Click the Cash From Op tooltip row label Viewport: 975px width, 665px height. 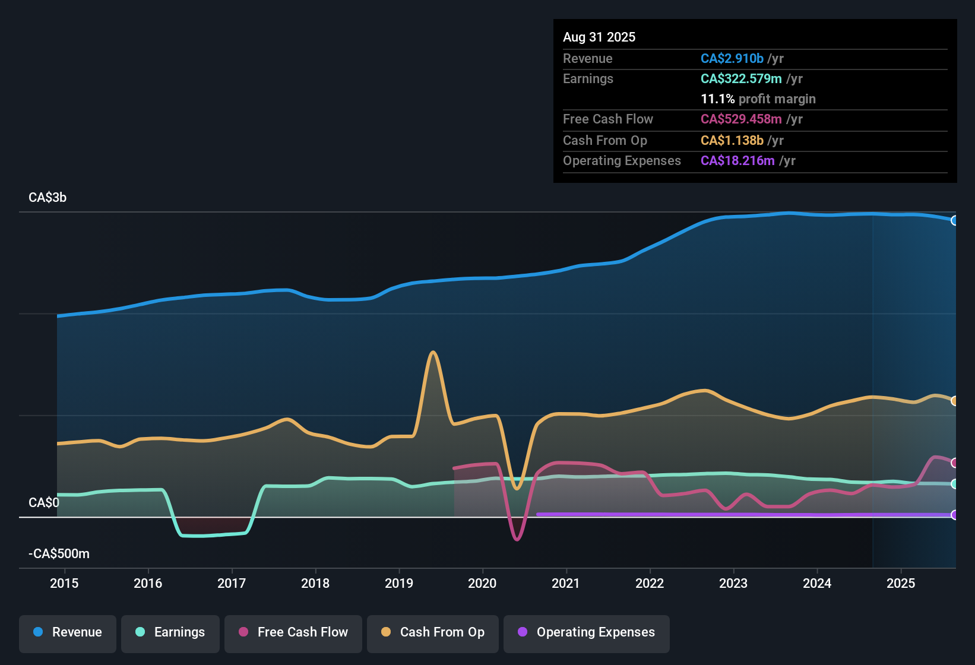click(x=605, y=140)
